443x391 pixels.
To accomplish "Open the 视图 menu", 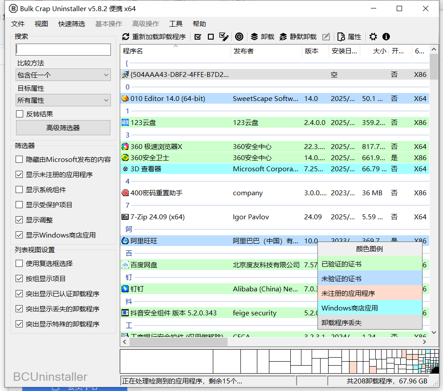I will click(x=41, y=24).
